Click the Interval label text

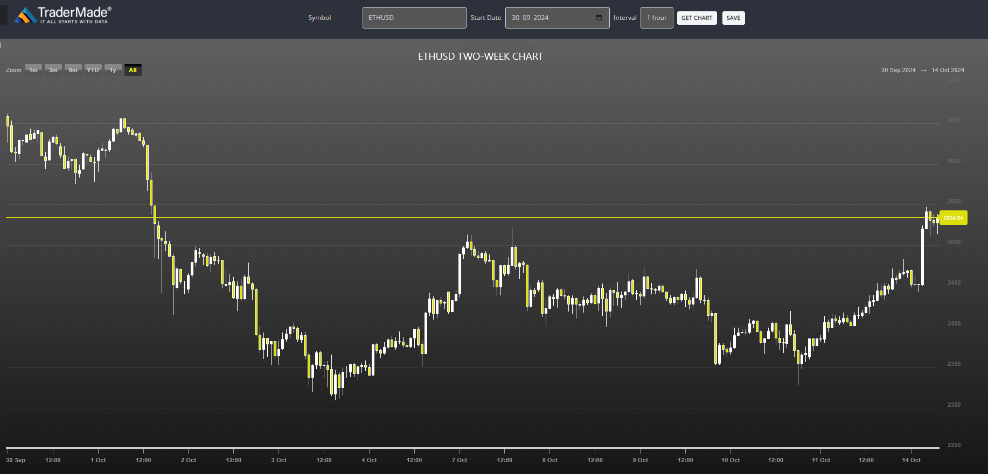[x=625, y=18]
